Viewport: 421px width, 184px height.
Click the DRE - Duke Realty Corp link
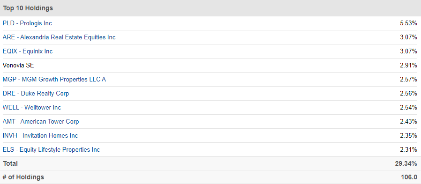point(36,93)
